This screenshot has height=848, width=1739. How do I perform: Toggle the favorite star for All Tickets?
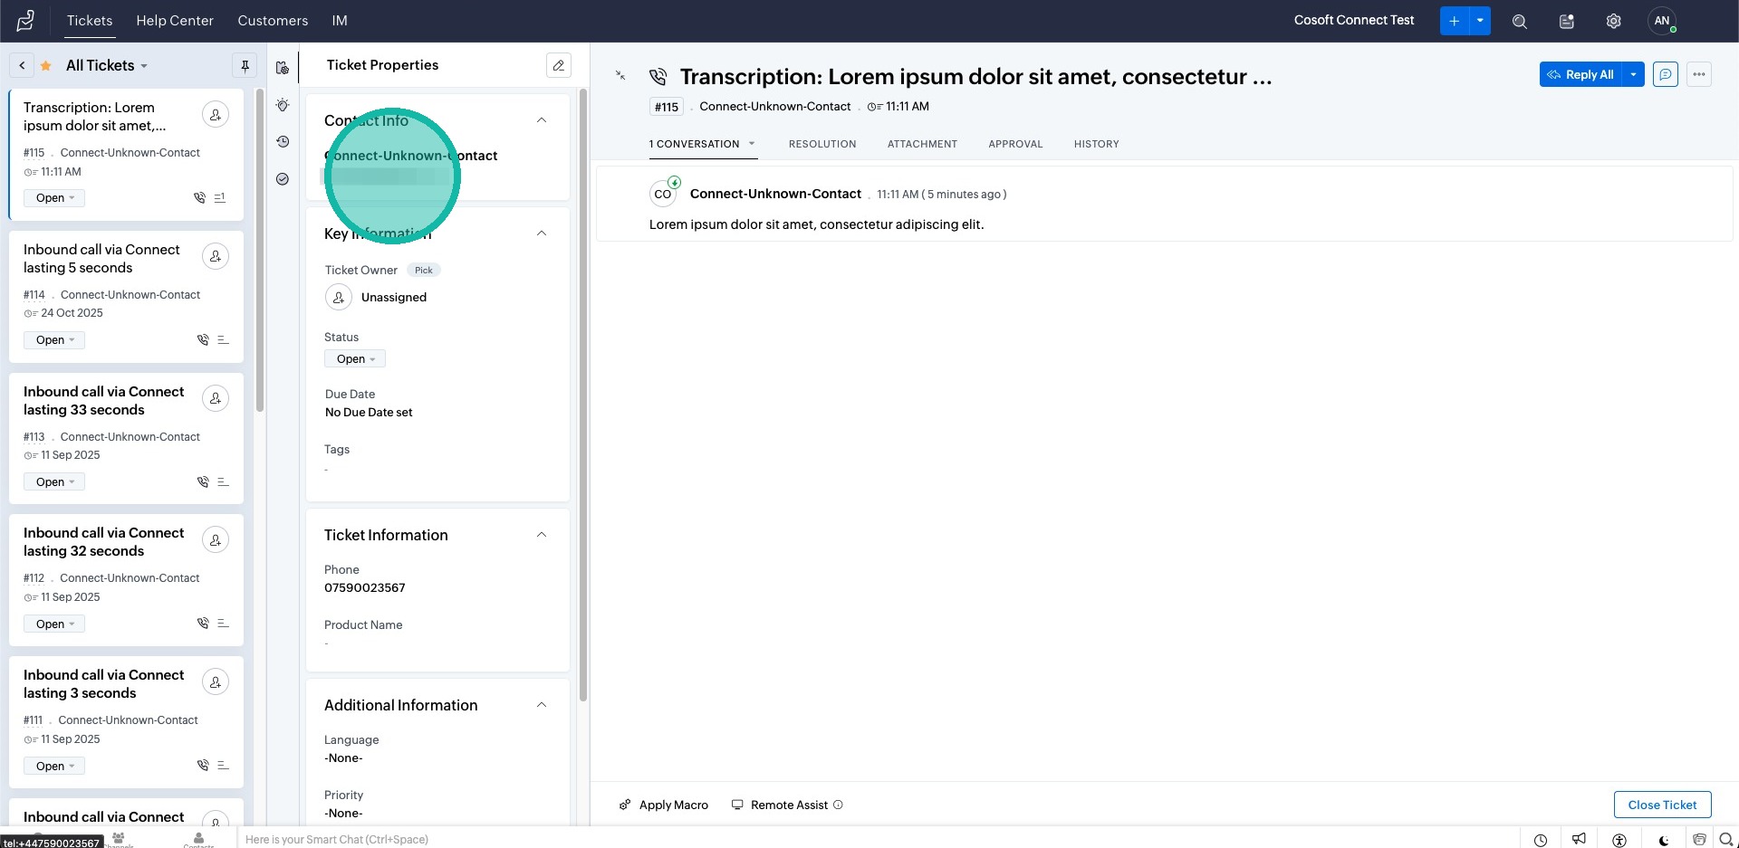[45, 65]
